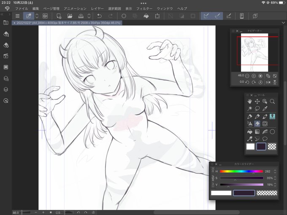Select white main color in Color Slider panel
The image size is (287, 215).
221,193
